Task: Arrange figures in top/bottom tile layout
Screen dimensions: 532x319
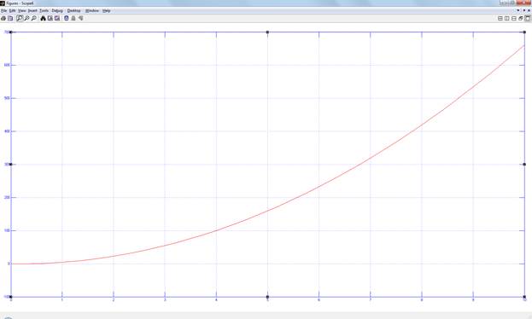Action: tap(514, 18)
